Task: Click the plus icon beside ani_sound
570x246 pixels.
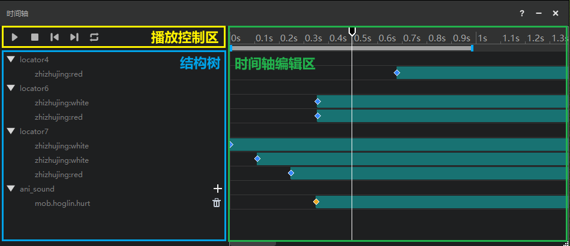Action: coord(217,189)
